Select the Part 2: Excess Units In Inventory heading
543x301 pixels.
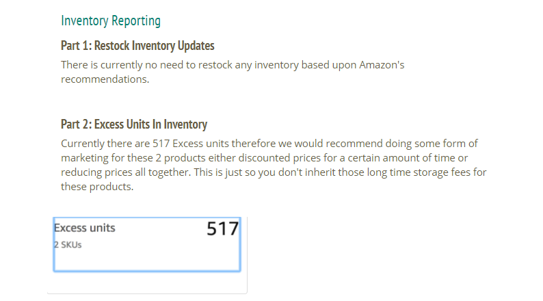pos(134,125)
